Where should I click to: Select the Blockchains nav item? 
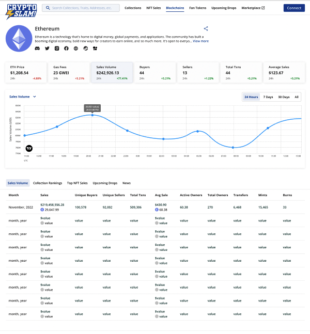(175, 8)
